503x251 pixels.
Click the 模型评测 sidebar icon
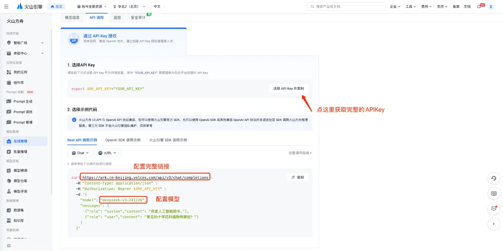(x=9, y=191)
